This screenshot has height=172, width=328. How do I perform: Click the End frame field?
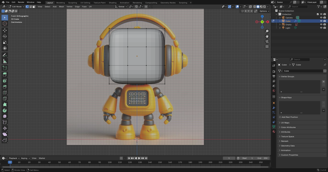click(x=262, y=158)
